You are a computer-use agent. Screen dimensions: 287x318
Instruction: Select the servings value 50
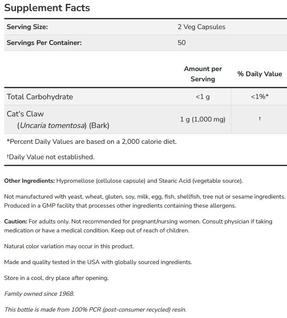(x=182, y=43)
